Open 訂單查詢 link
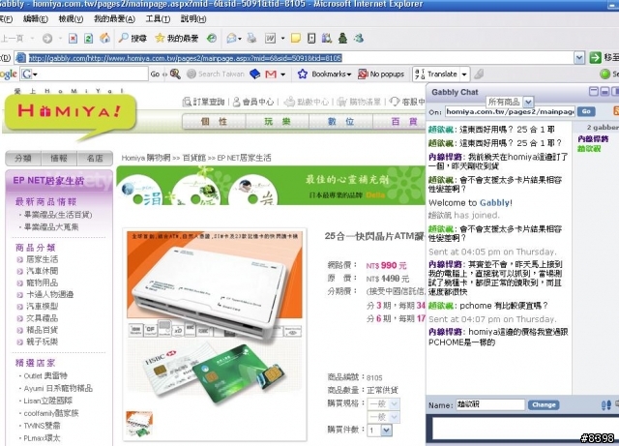619x446 pixels. pyautogui.click(x=204, y=102)
